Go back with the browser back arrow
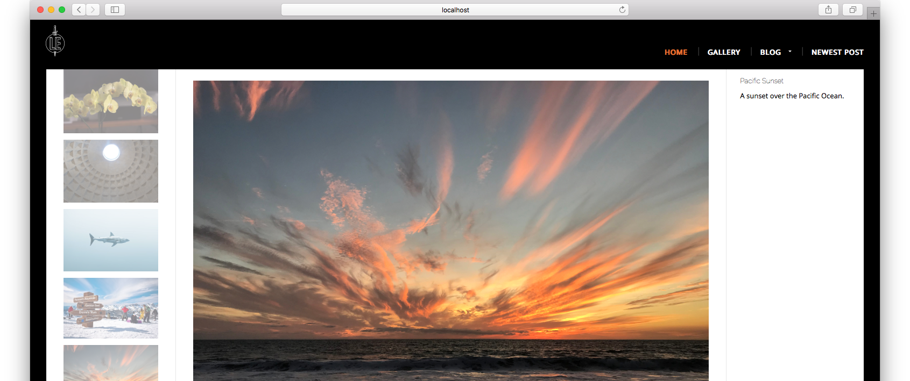Image resolution: width=910 pixels, height=381 pixels. point(79,10)
